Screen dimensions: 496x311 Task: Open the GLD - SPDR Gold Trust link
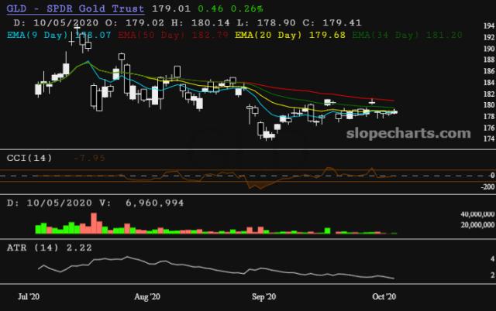pos(76,9)
